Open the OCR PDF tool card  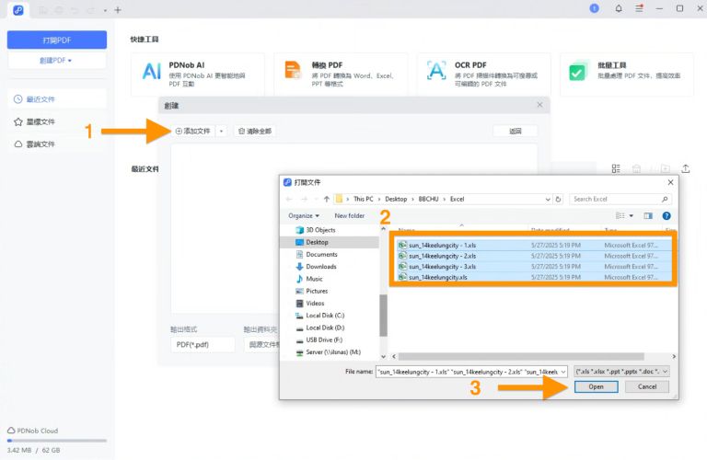(x=484, y=75)
